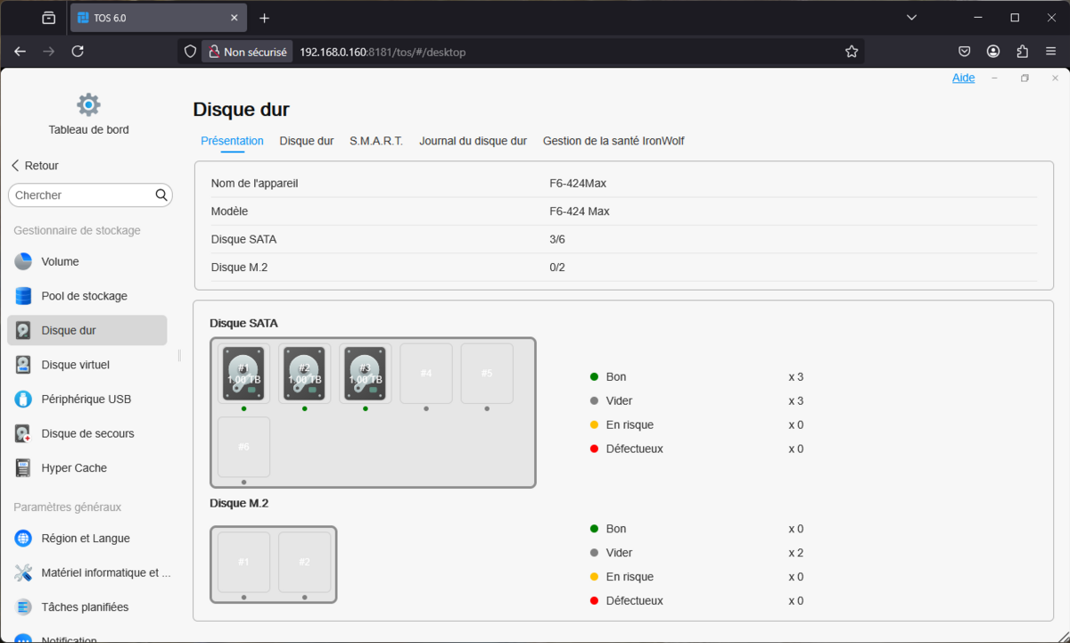Open Disque de secours in the sidebar

[x=87, y=433]
